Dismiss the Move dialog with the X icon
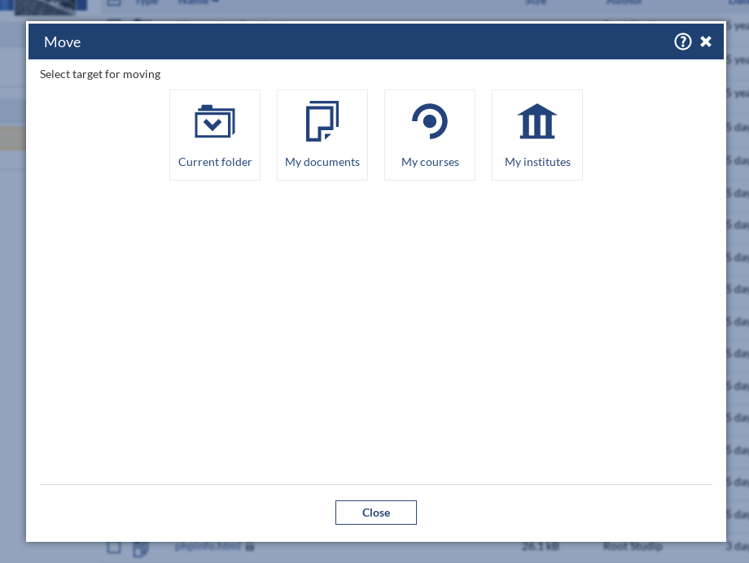 pos(706,41)
